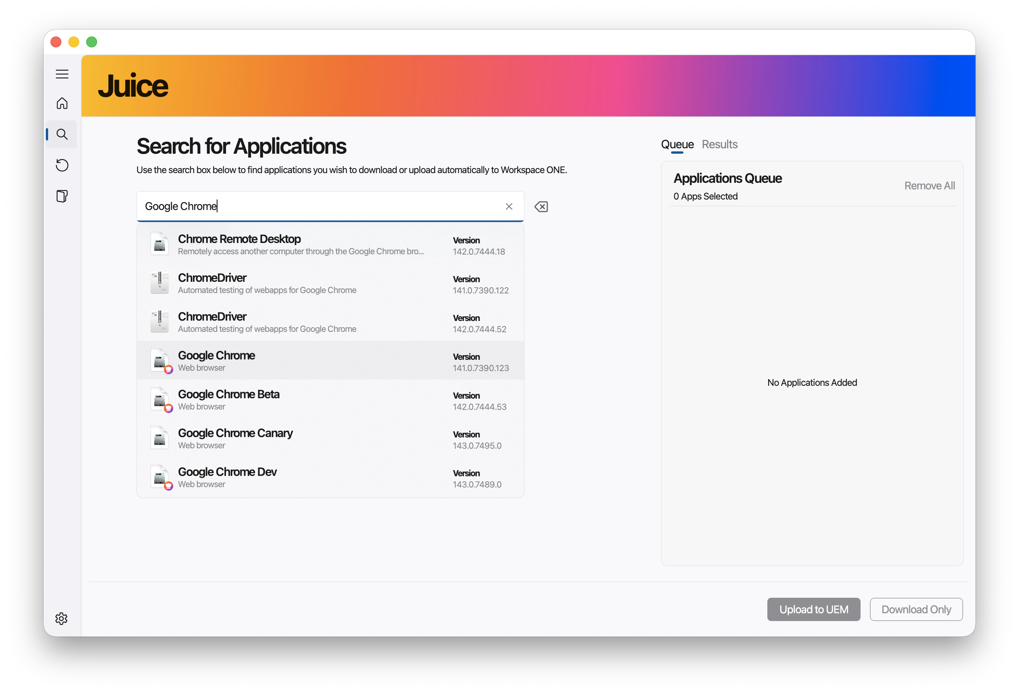Viewport: 1019px width, 694px height.
Task: Click the backspace delete icon beside search
Action: click(x=541, y=206)
